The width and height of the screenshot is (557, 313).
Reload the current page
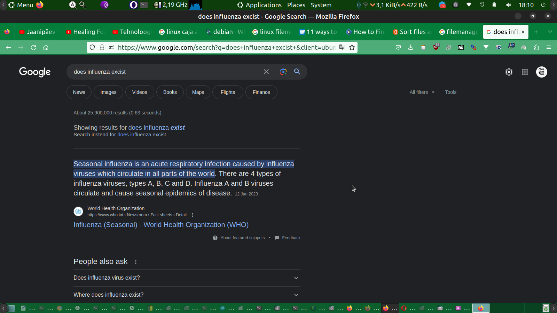pos(33,47)
